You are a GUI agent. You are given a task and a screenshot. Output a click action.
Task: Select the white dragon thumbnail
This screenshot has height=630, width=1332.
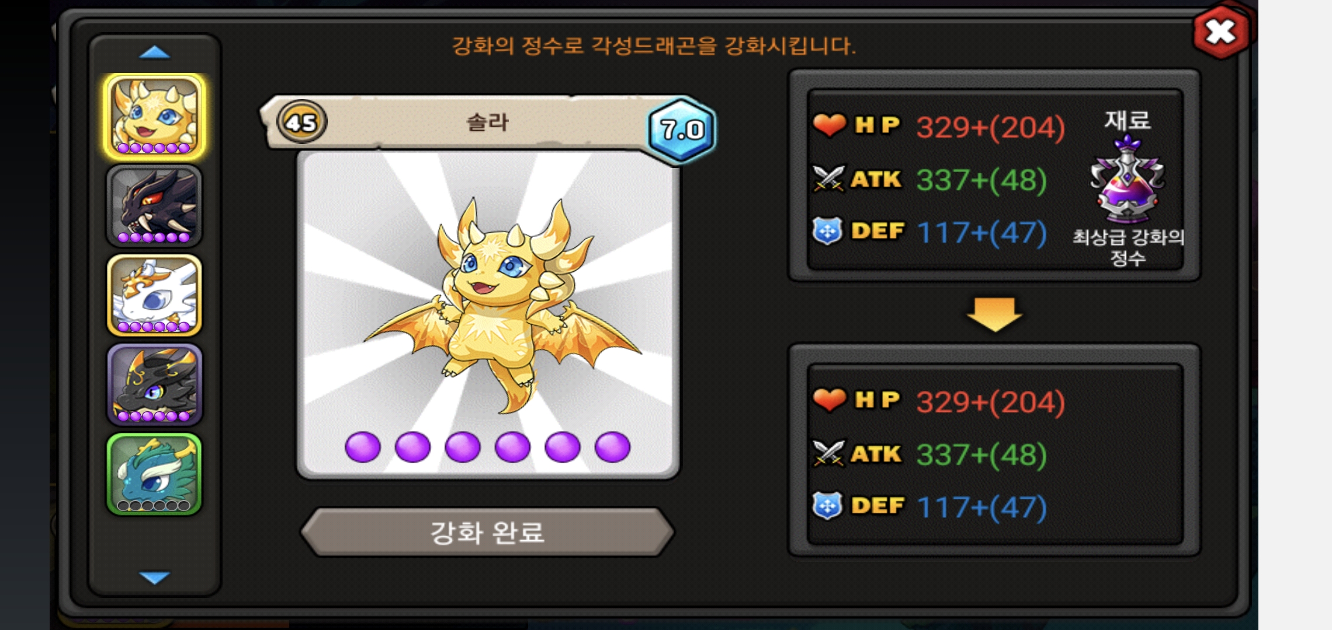[154, 295]
